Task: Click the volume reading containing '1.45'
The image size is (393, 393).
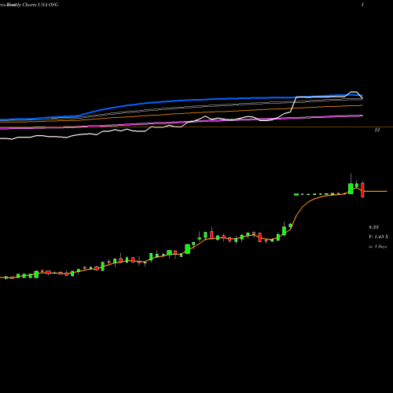Action: (379, 237)
